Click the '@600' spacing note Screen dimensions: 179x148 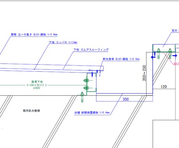point(37,88)
